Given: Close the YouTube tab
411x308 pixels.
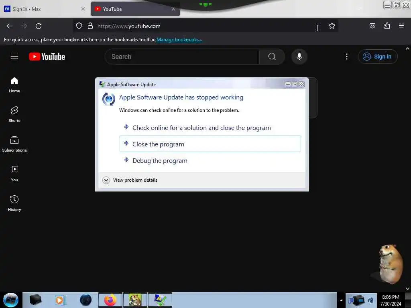Looking at the screenshot, I should tap(173, 9).
